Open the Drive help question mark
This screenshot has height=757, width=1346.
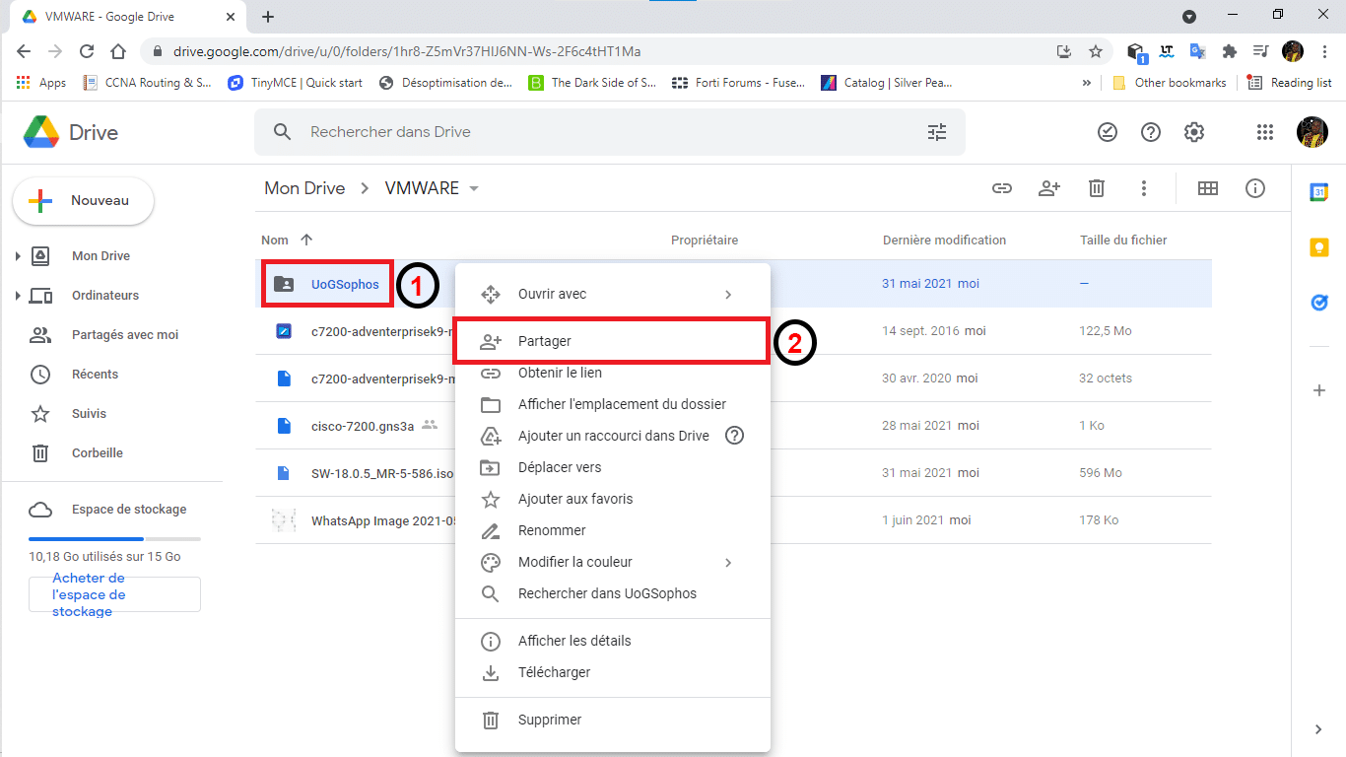tap(1151, 132)
